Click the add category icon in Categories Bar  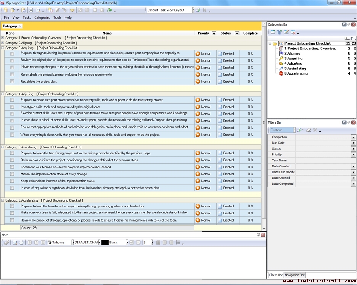[x=273, y=32]
